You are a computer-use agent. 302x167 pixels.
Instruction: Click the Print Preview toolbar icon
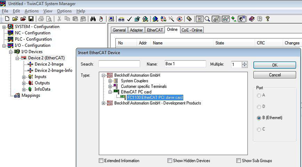pos(49,19)
